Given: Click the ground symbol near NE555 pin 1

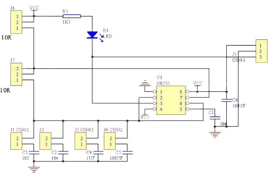Looking at the screenshot, I should click(145, 83).
